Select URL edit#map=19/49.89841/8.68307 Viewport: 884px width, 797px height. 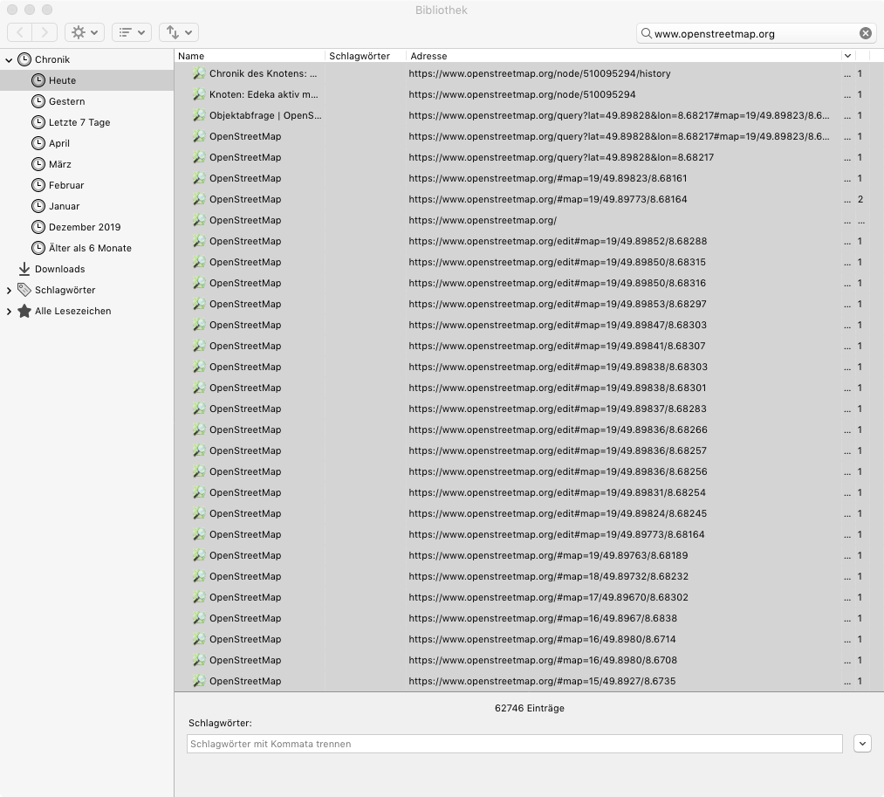click(x=557, y=346)
